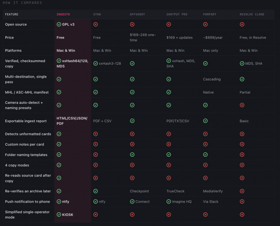
Task: Click Stow's check in Re-verifies an archive later row
Action: (x=95, y=191)
